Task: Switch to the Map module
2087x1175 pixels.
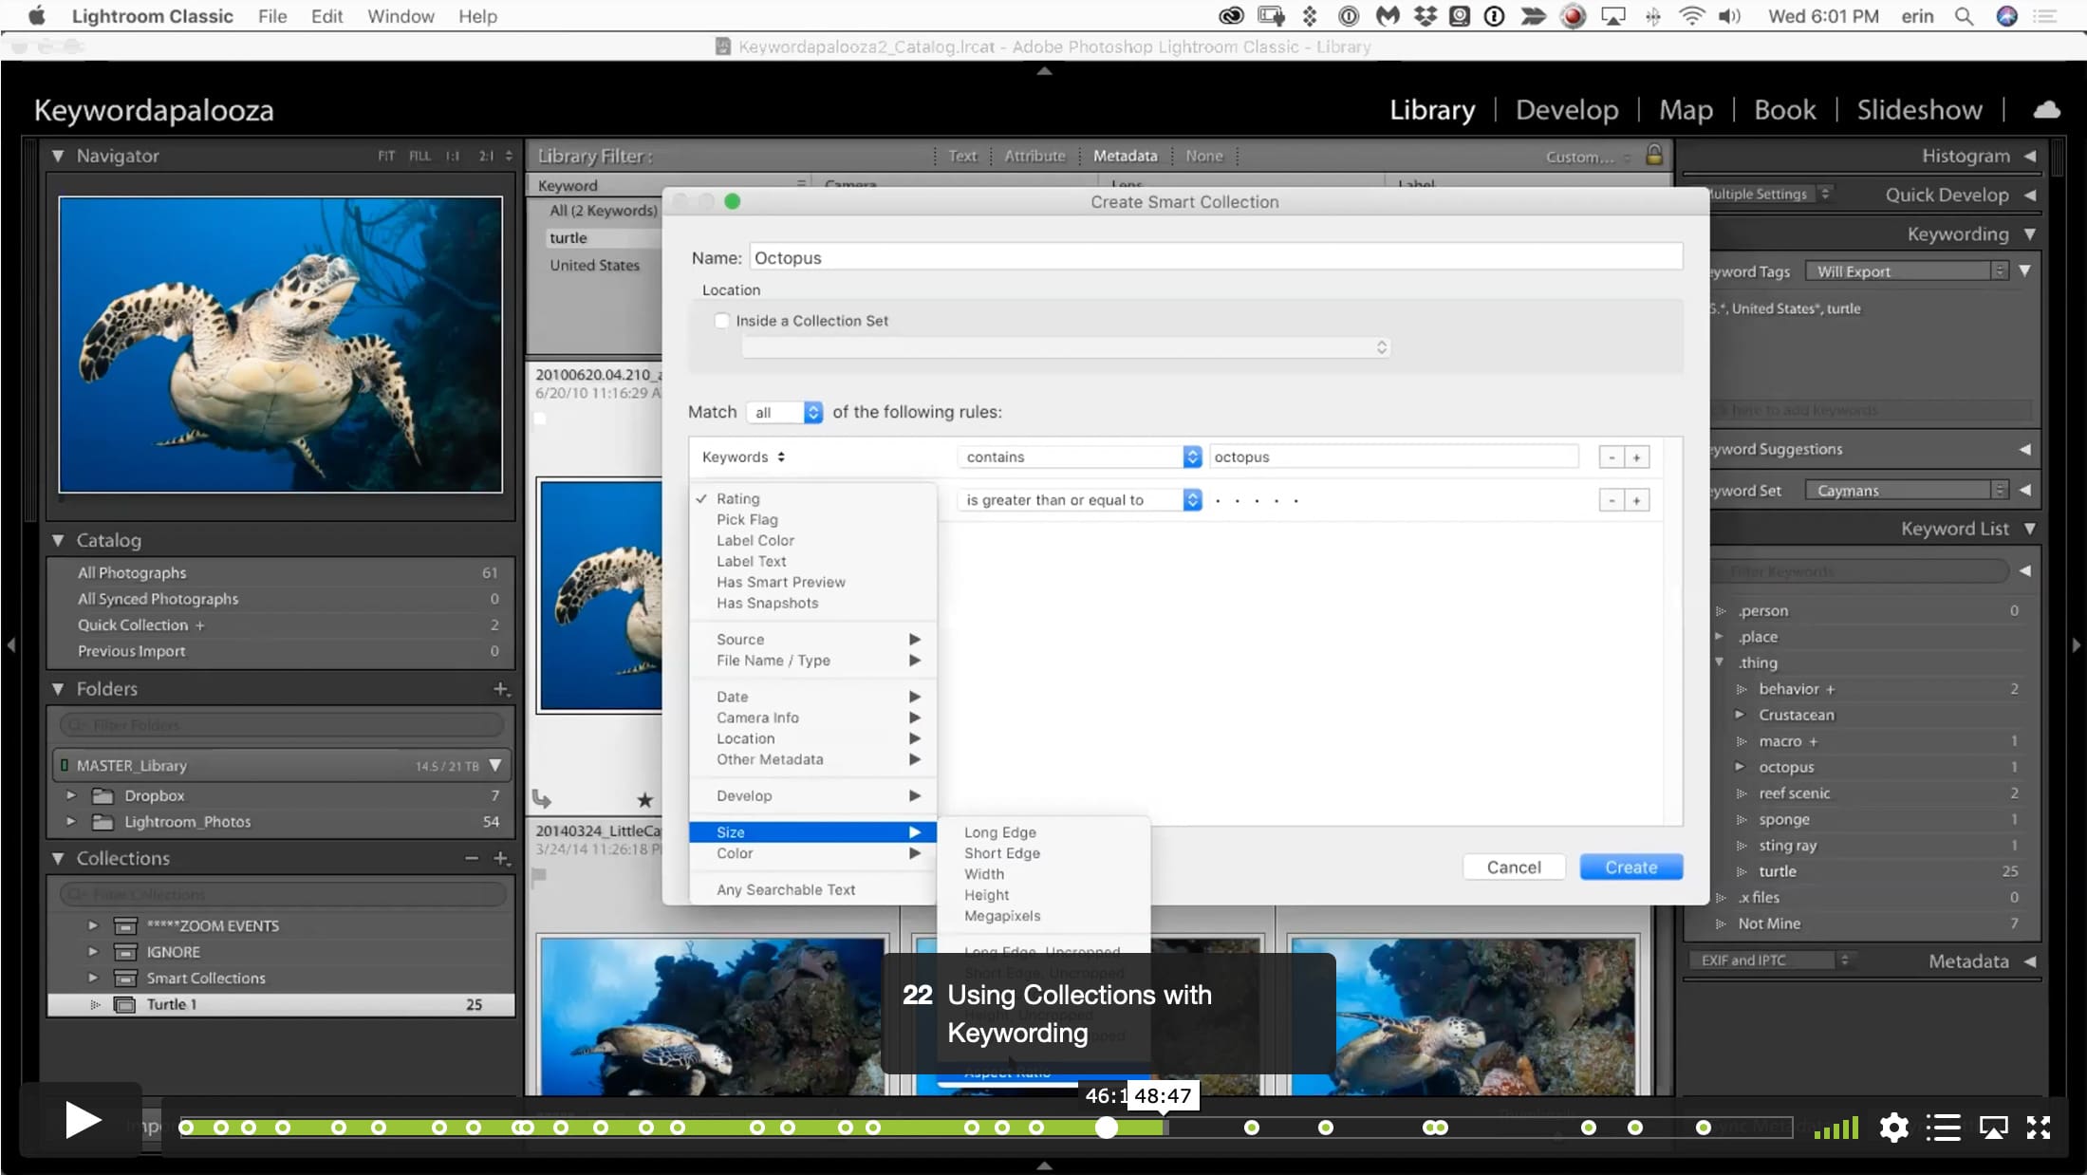Action: pyautogui.click(x=1686, y=110)
